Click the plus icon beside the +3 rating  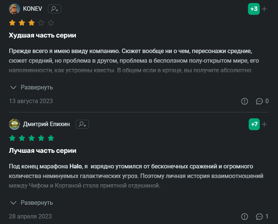(264, 9)
